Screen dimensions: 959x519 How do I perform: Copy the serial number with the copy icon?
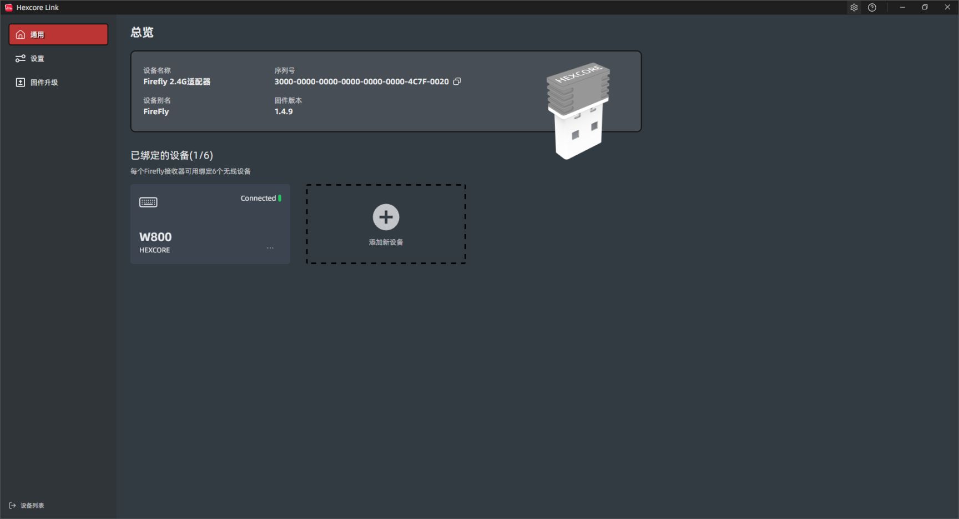click(457, 82)
